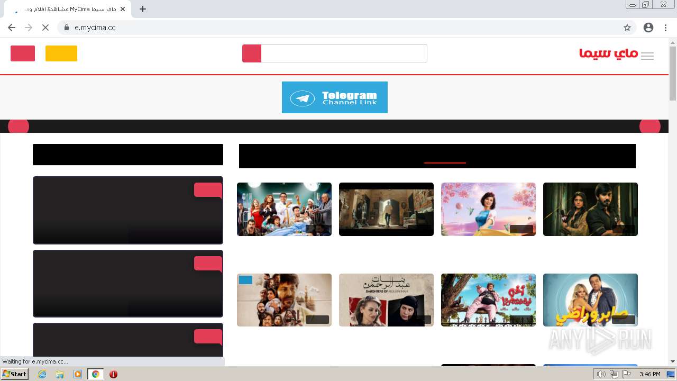Open network status tray icon

coord(614,374)
